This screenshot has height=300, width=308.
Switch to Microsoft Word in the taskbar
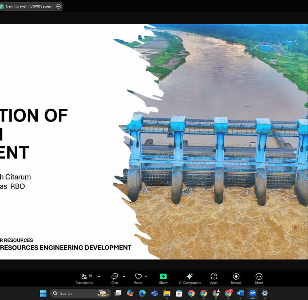tap(240, 293)
